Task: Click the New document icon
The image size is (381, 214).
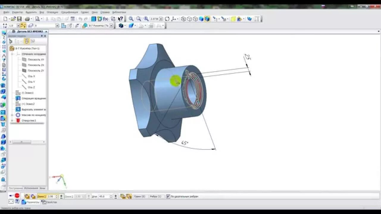Action: [x=5, y=19]
